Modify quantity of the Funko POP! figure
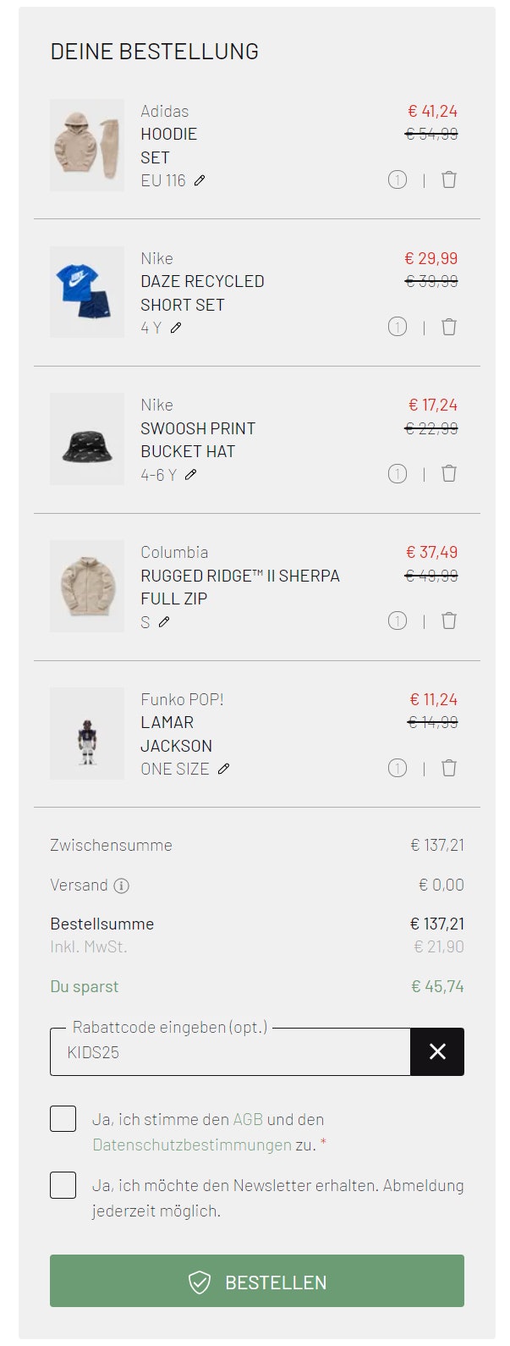510x1346 pixels. 398,768
